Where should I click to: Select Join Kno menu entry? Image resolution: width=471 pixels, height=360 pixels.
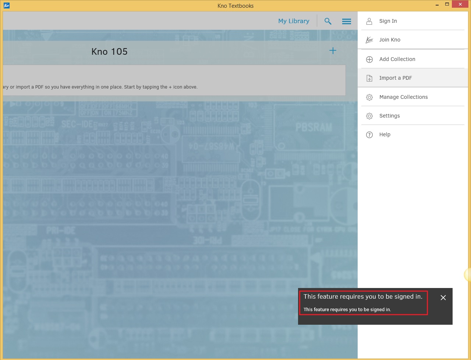click(412, 40)
